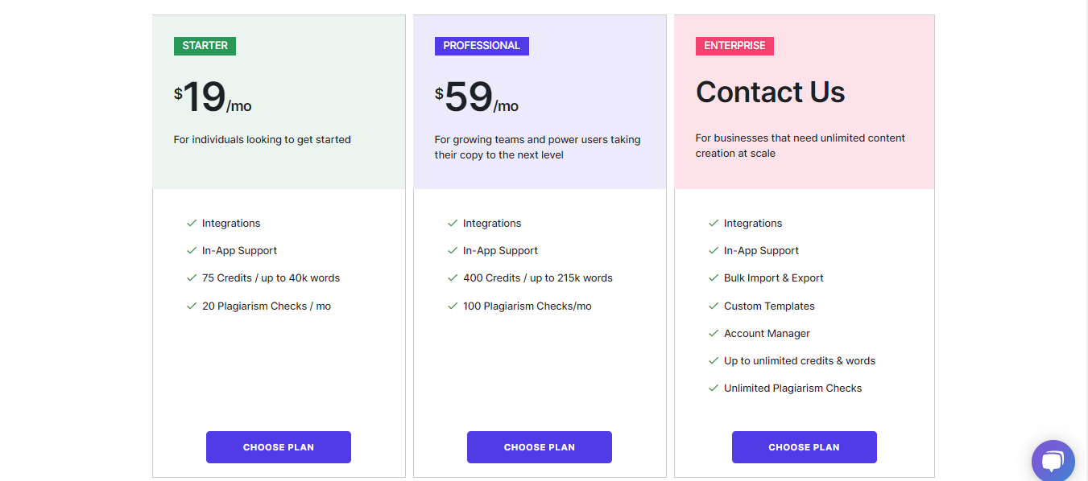Click the $19/mo Starter price
The image size is (1088, 481).
pos(213,98)
